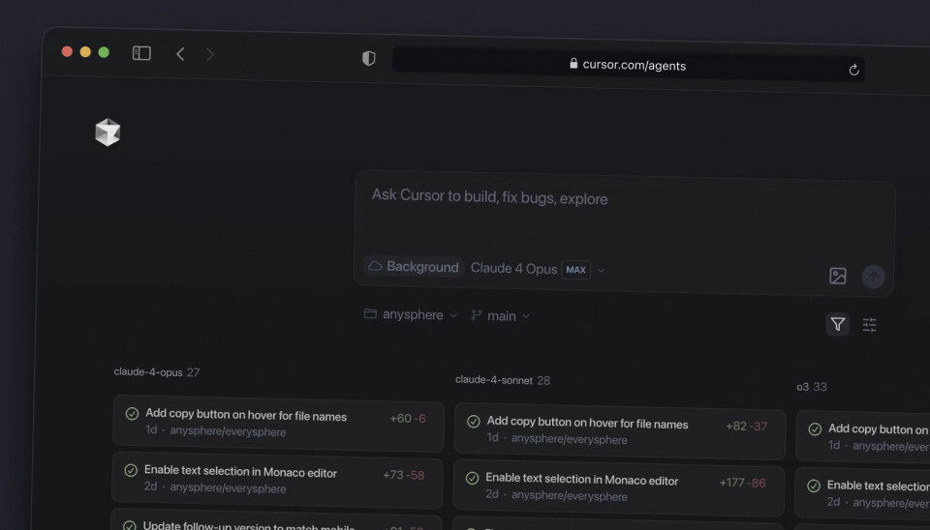
Task: Click the folder icon beside anysphere
Action: tap(370, 313)
